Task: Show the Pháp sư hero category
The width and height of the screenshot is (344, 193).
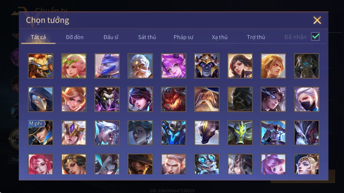Action: click(x=183, y=37)
